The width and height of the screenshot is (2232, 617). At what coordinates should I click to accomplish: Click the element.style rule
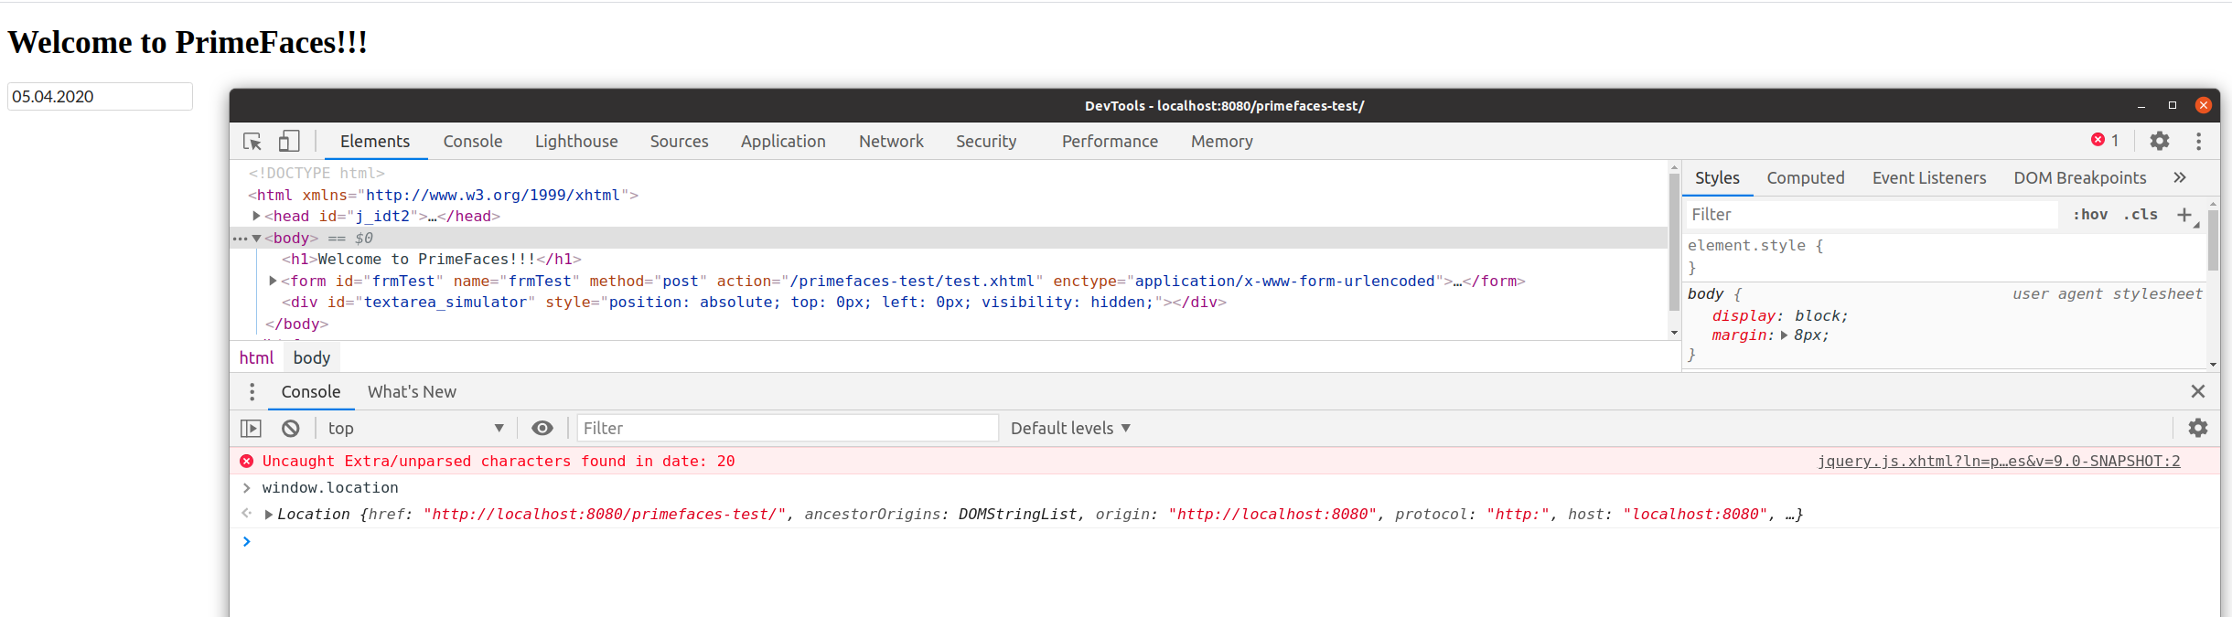click(x=1755, y=246)
